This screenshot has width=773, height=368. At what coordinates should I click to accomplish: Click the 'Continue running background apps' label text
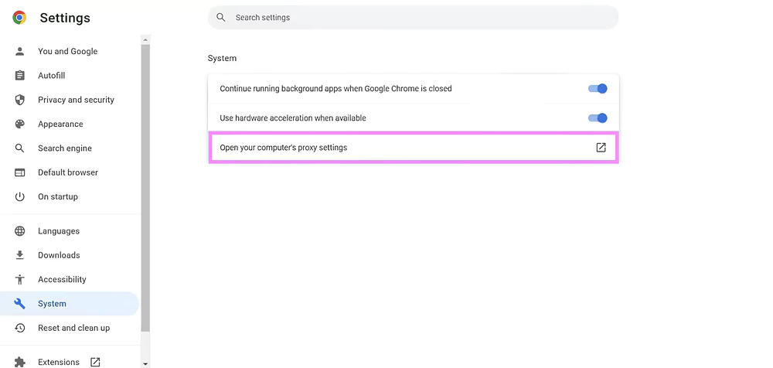(x=335, y=89)
